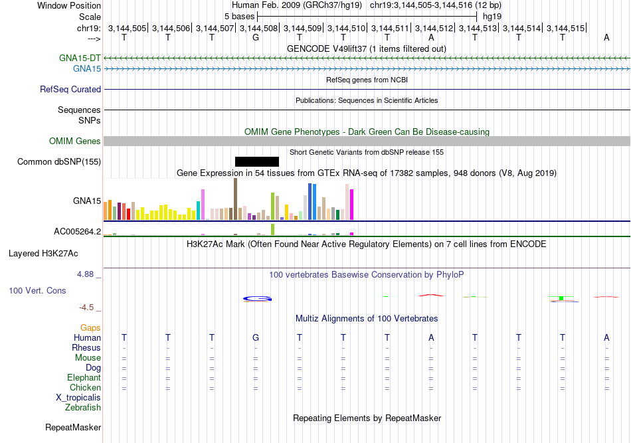Click the Chicken species row label
This screenshot has width=631, height=443.
(x=85, y=387)
